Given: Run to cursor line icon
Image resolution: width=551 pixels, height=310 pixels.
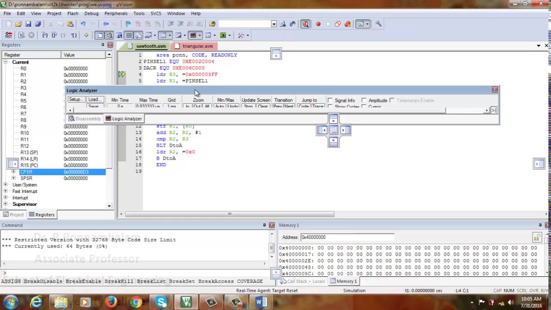Looking at the screenshot, I should 74,35.
